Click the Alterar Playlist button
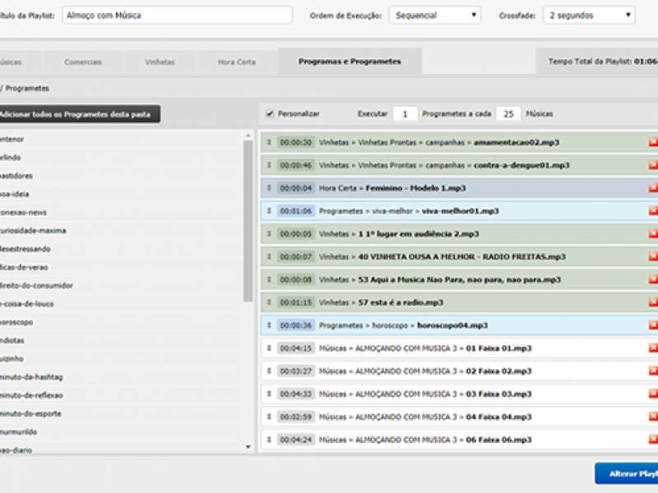Viewport: 658px width, 493px height. coord(627,474)
